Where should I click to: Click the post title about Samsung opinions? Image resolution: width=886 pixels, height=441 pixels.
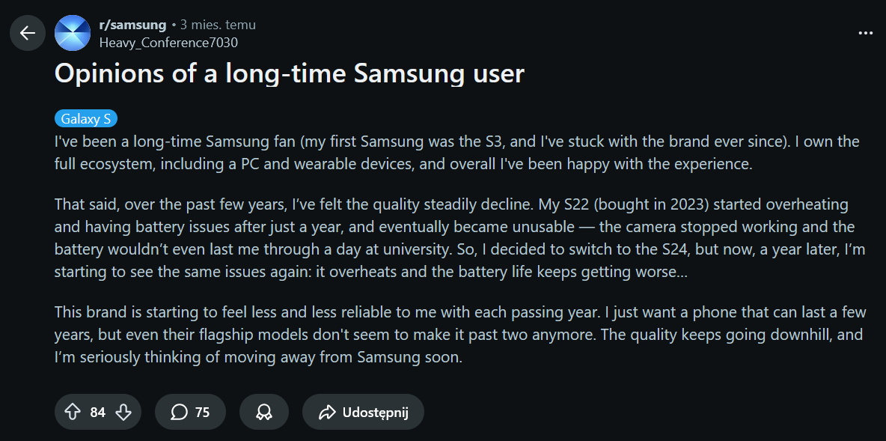point(290,74)
